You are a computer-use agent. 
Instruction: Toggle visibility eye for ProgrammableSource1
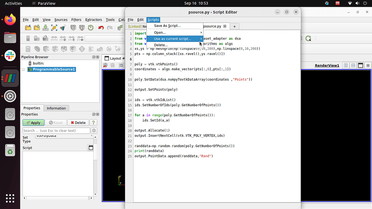(x=23, y=69)
